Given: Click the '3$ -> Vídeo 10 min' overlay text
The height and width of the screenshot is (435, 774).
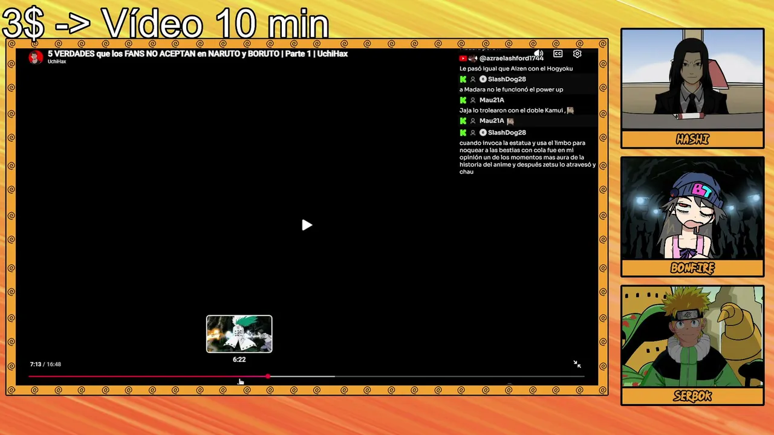Looking at the screenshot, I should pyautogui.click(x=166, y=24).
